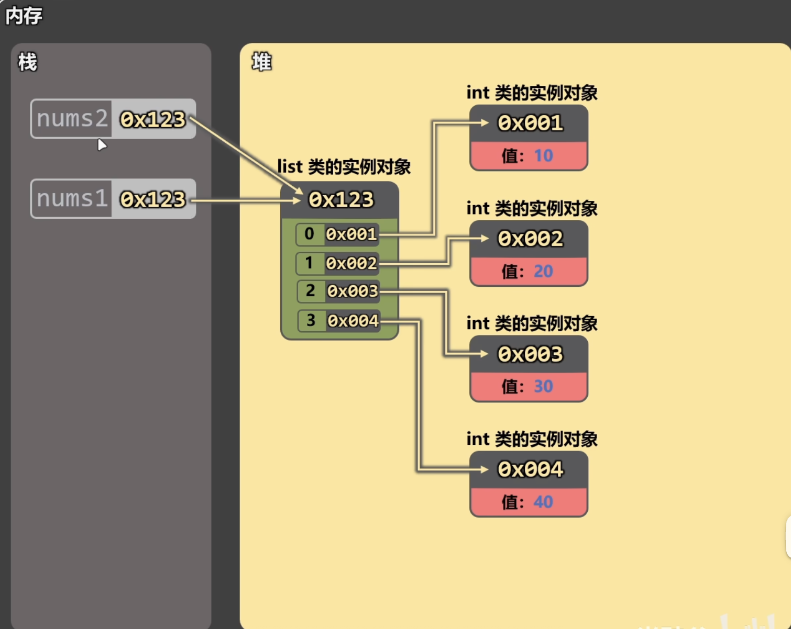Click the int object header 0x003
The width and height of the screenshot is (791, 629).
529,354
